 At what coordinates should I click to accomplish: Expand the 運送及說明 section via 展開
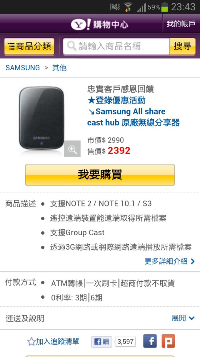(183, 318)
